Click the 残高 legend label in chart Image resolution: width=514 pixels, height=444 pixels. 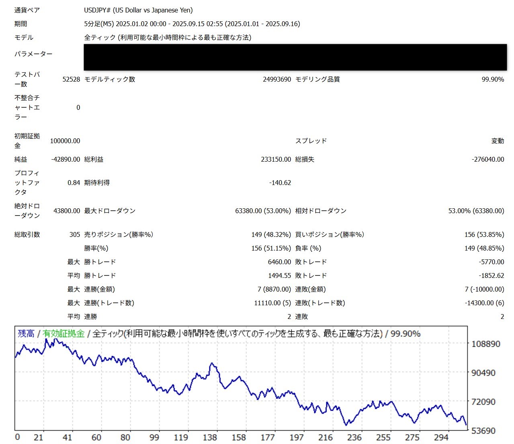(26, 333)
